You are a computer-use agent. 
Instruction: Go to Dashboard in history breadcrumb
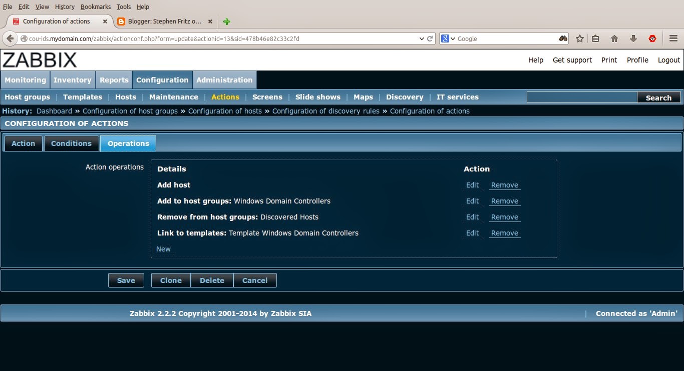(54, 111)
